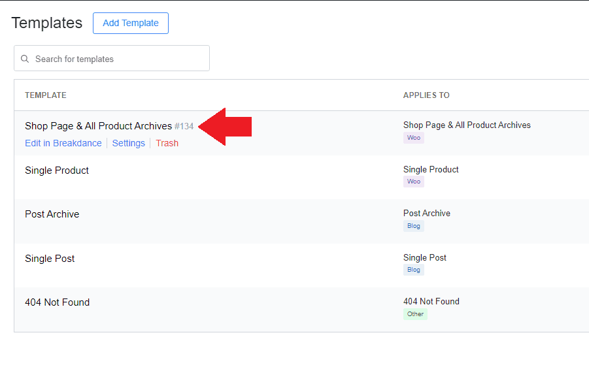Click the Templates page heading
This screenshot has height=386, width=589.
click(47, 23)
